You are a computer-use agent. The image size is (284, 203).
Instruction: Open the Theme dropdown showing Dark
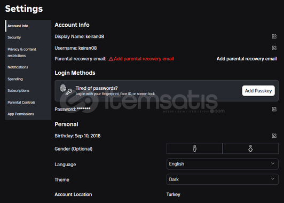(223, 179)
